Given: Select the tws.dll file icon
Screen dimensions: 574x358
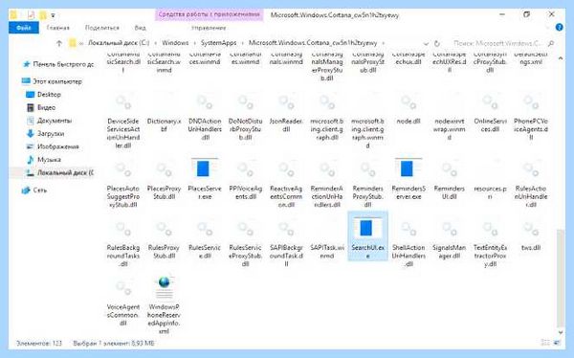Looking at the screenshot, I should 531,228.
